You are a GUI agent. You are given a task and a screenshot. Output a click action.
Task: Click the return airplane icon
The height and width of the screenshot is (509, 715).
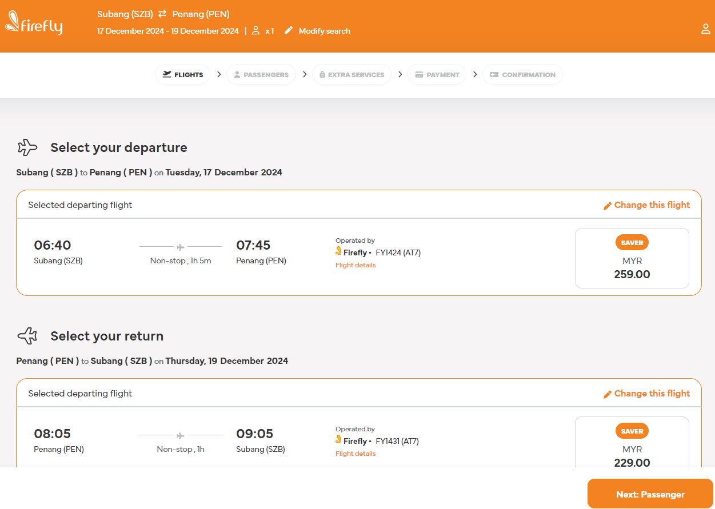click(x=27, y=336)
